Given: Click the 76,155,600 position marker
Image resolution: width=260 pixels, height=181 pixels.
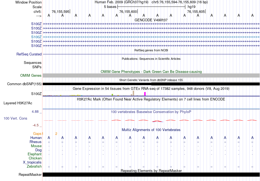Looking at the screenshot, I should click(128, 11).
